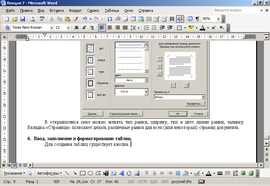
Task: Expand font color dropdown arrow
Action: 208,28
